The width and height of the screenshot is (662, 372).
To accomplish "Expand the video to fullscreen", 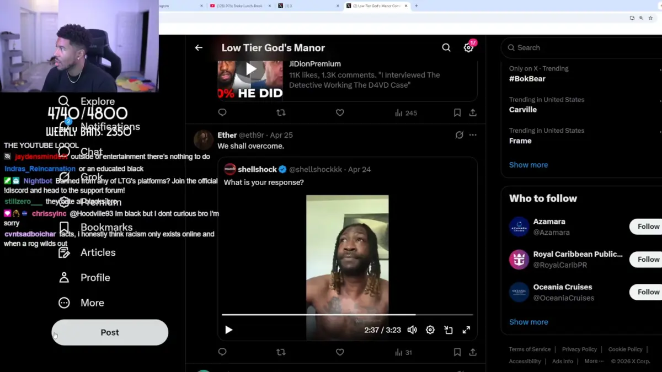I will tap(466, 330).
